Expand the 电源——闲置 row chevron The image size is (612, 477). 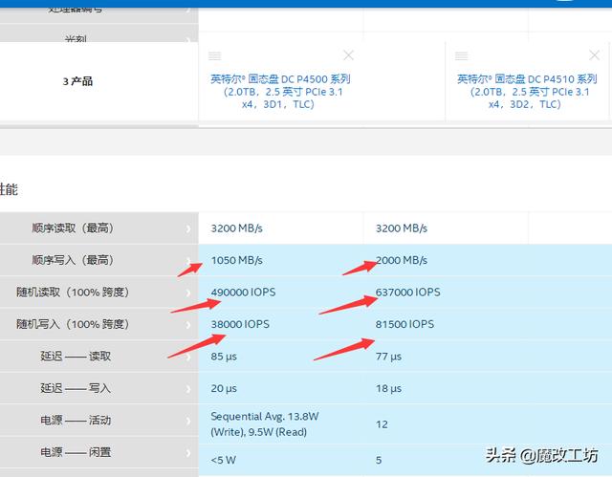tap(188, 453)
